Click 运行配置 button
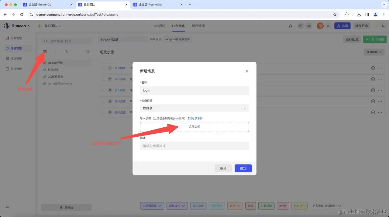This screenshot has width=389, height=217. (352, 39)
